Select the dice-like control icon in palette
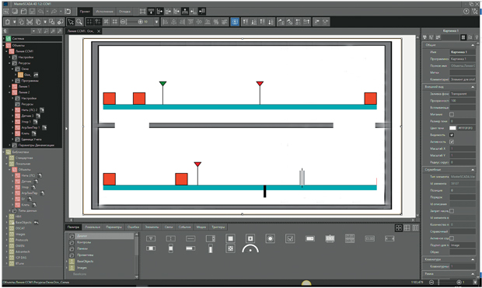This screenshot has width=482, height=288. (x=230, y=248)
